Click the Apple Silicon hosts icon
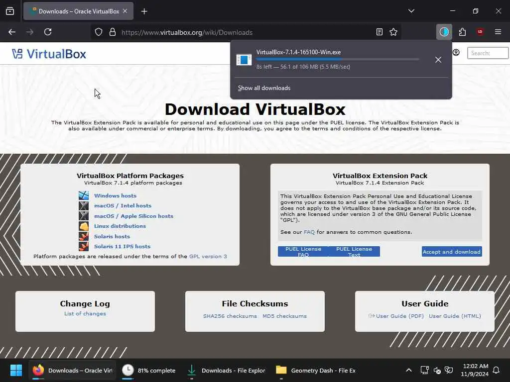 coord(84,216)
